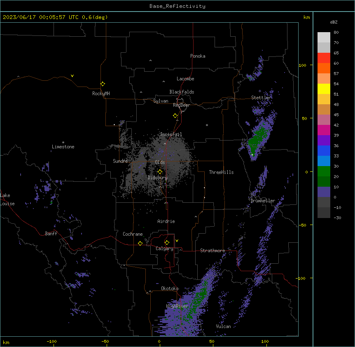This screenshot has width=355, height=347.
Task: Select the Innisfail label
Action: pos(171,134)
